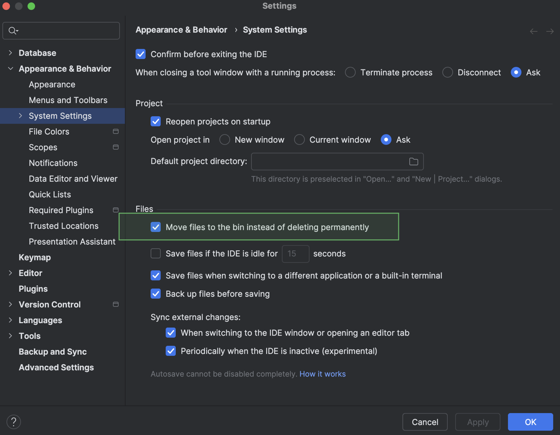The image size is (560, 435).
Task: Open the Keymap settings page
Action: [x=35, y=257]
